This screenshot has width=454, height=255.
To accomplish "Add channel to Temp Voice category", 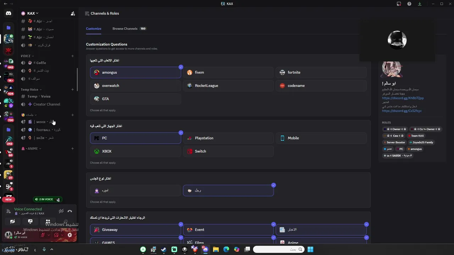I will point(73,90).
